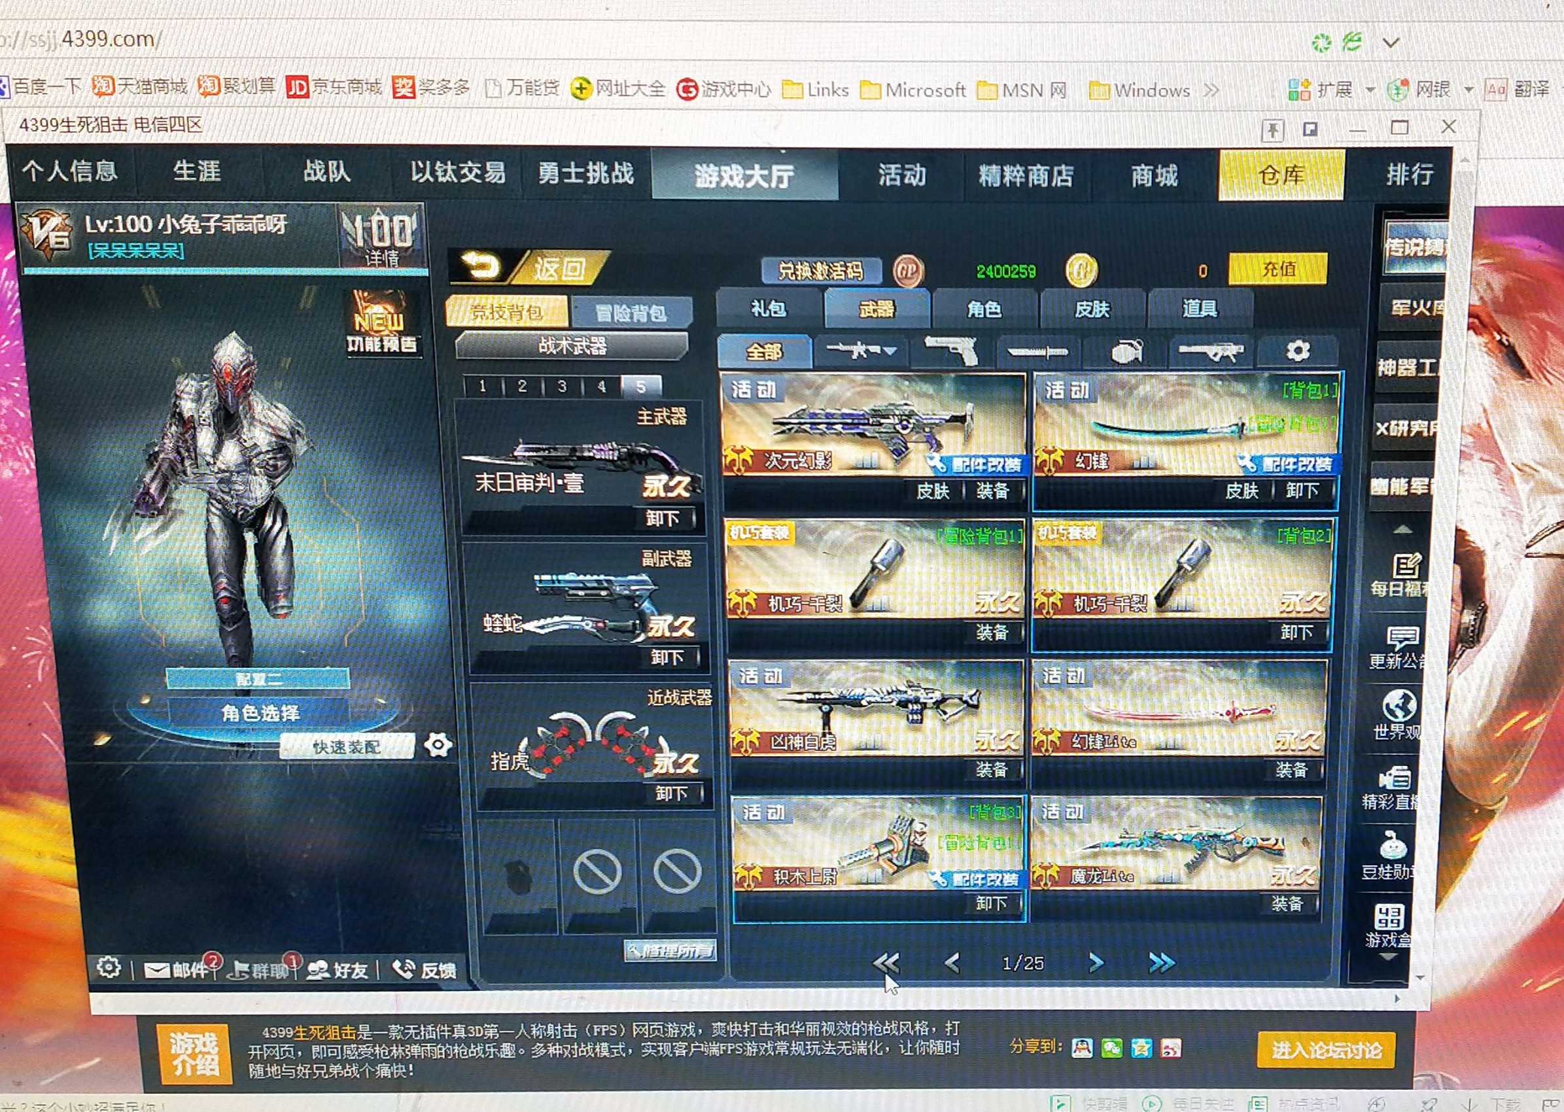Unequip 蝰蛇 secondary weapon
The width and height of the screenshot is (1564, 1112).
pyautogui.click(x=667, y=657)
